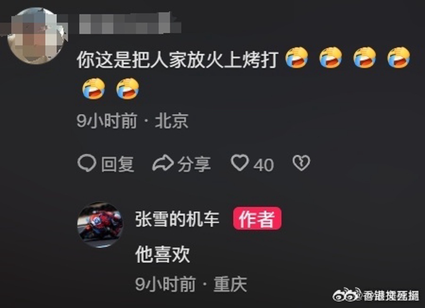Click the reply speech bubble icon
425x308 pixels.
point(87,164)
